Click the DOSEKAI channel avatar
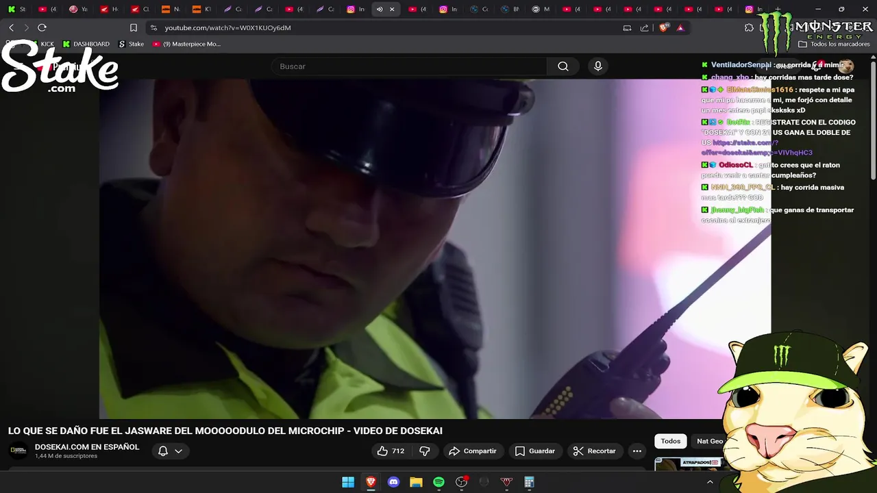Viewport: 877px width, 493px height. (18, 451)
